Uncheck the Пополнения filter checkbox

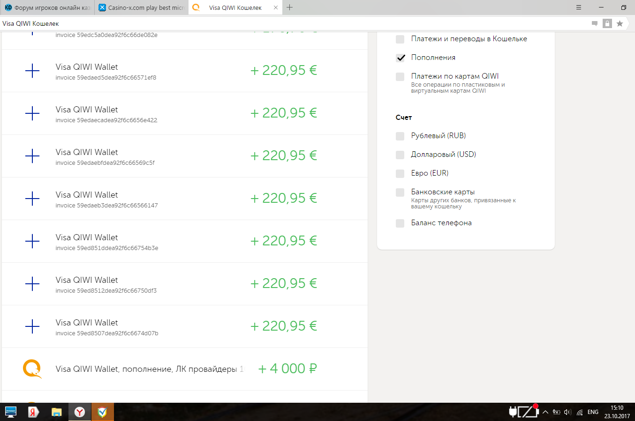pyautogui.click(x=401, y=58)
